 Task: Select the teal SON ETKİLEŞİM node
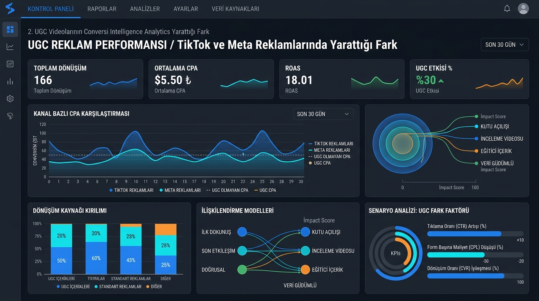point(242,251)
